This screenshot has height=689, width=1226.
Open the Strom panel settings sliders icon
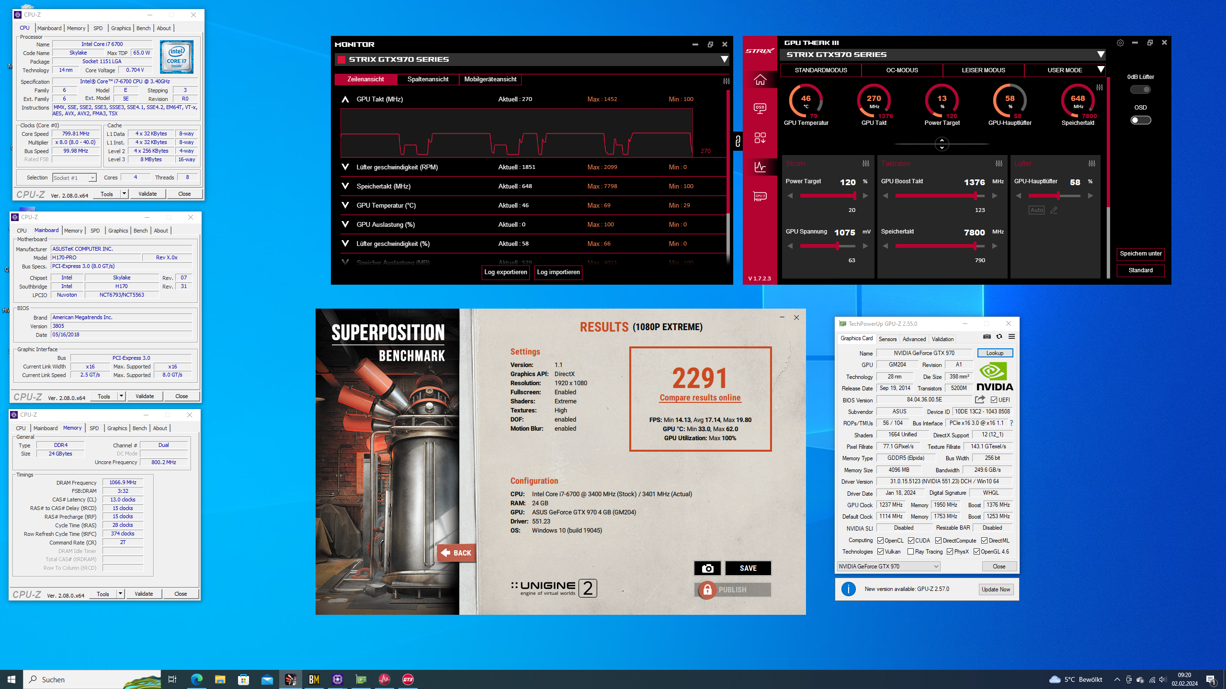866,164
